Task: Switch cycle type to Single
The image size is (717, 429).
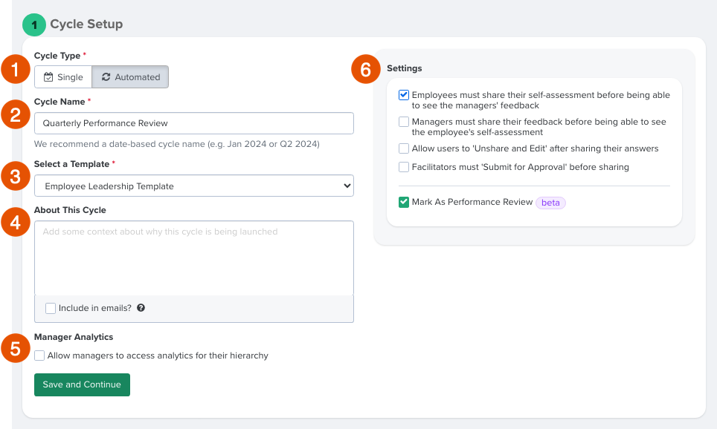Action: [62, 76]
